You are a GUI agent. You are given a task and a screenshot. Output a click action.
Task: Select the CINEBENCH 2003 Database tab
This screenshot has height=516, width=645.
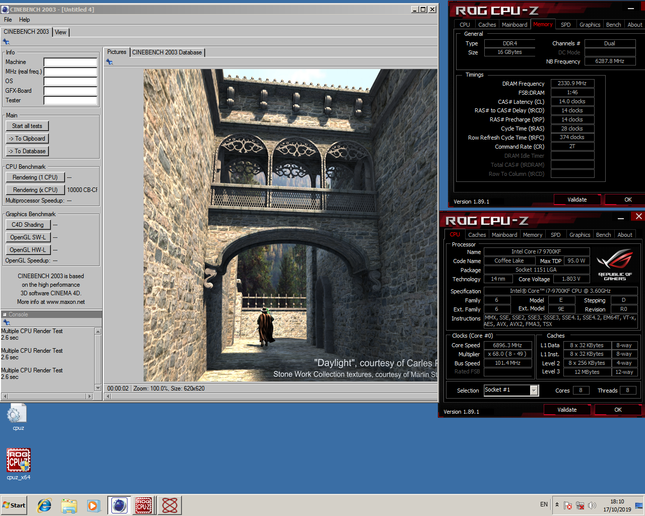pyautogui.click(x=167, y=52)
